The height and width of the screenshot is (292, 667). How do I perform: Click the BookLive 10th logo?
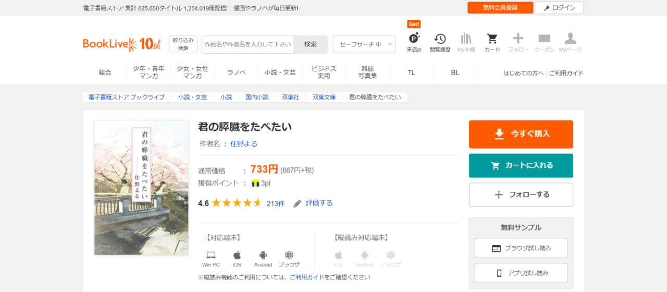click(x=122, y=44)
